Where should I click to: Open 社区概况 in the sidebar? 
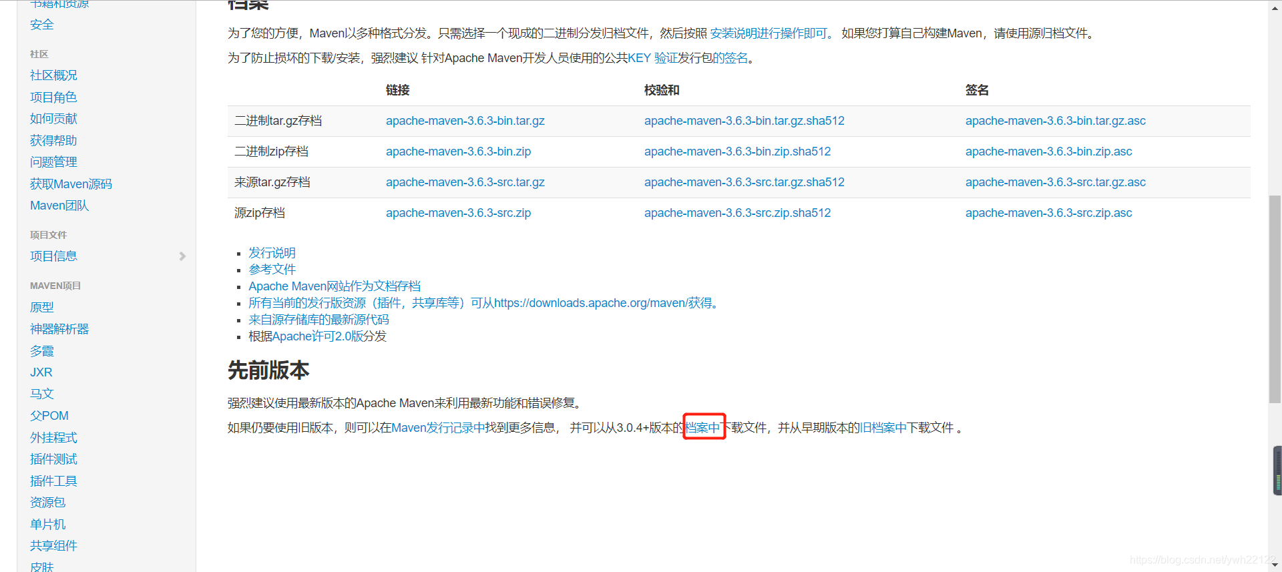click(53, 75)
